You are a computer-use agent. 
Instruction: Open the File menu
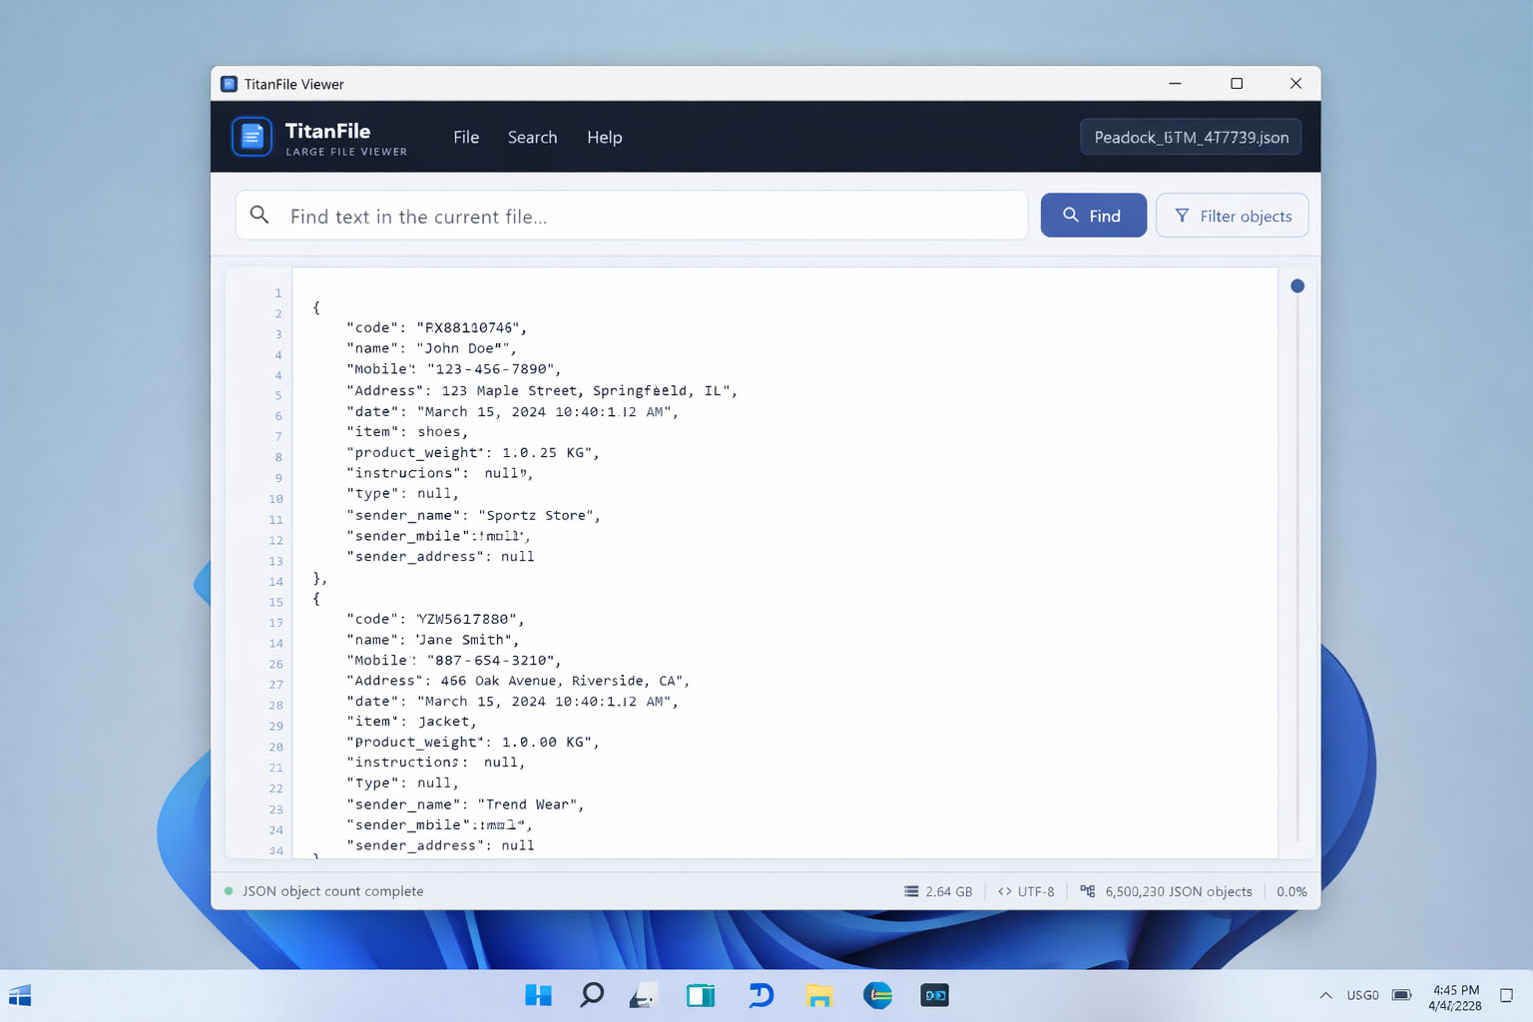coord(466,138)
